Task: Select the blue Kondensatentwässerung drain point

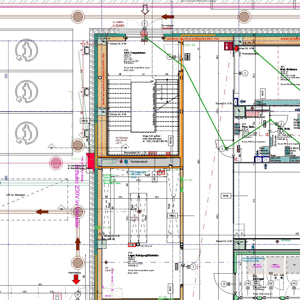Action: coord(253,247)
